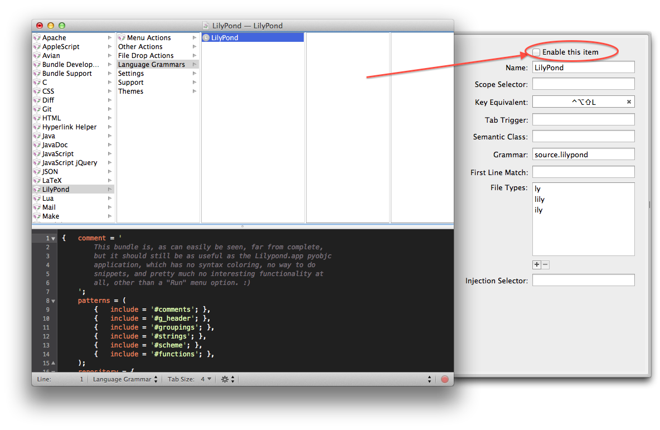The height and width of the screenshot is (430, 660).
Task: Click the Scope Selector field
Action: (x=583, y=84)
